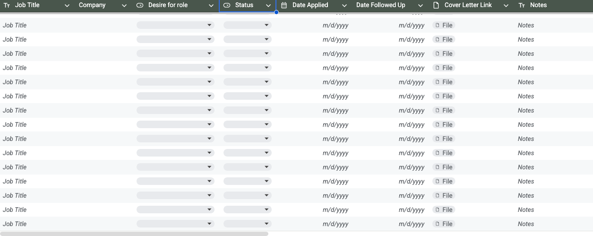Select the Status column header label
This screenshot has width=593, height=236.
click(244, 5)
